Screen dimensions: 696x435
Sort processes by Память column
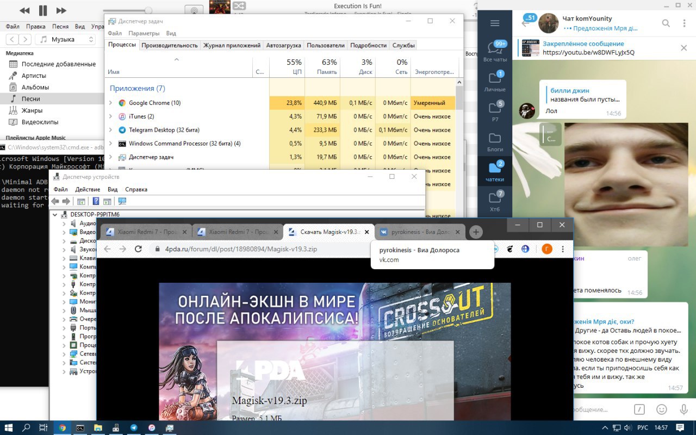click(x=322, y=66)
